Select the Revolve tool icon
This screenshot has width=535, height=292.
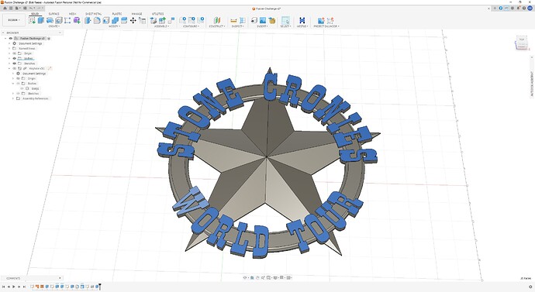point(50,20)
